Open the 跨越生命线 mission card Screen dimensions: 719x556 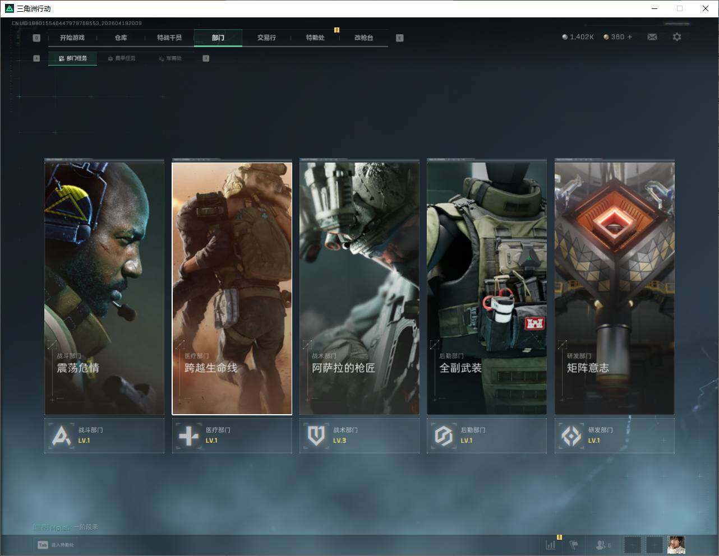click(x=232, y=288)
